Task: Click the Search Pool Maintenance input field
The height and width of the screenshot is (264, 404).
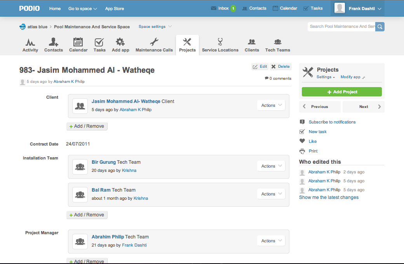Action: click(342, 27)
